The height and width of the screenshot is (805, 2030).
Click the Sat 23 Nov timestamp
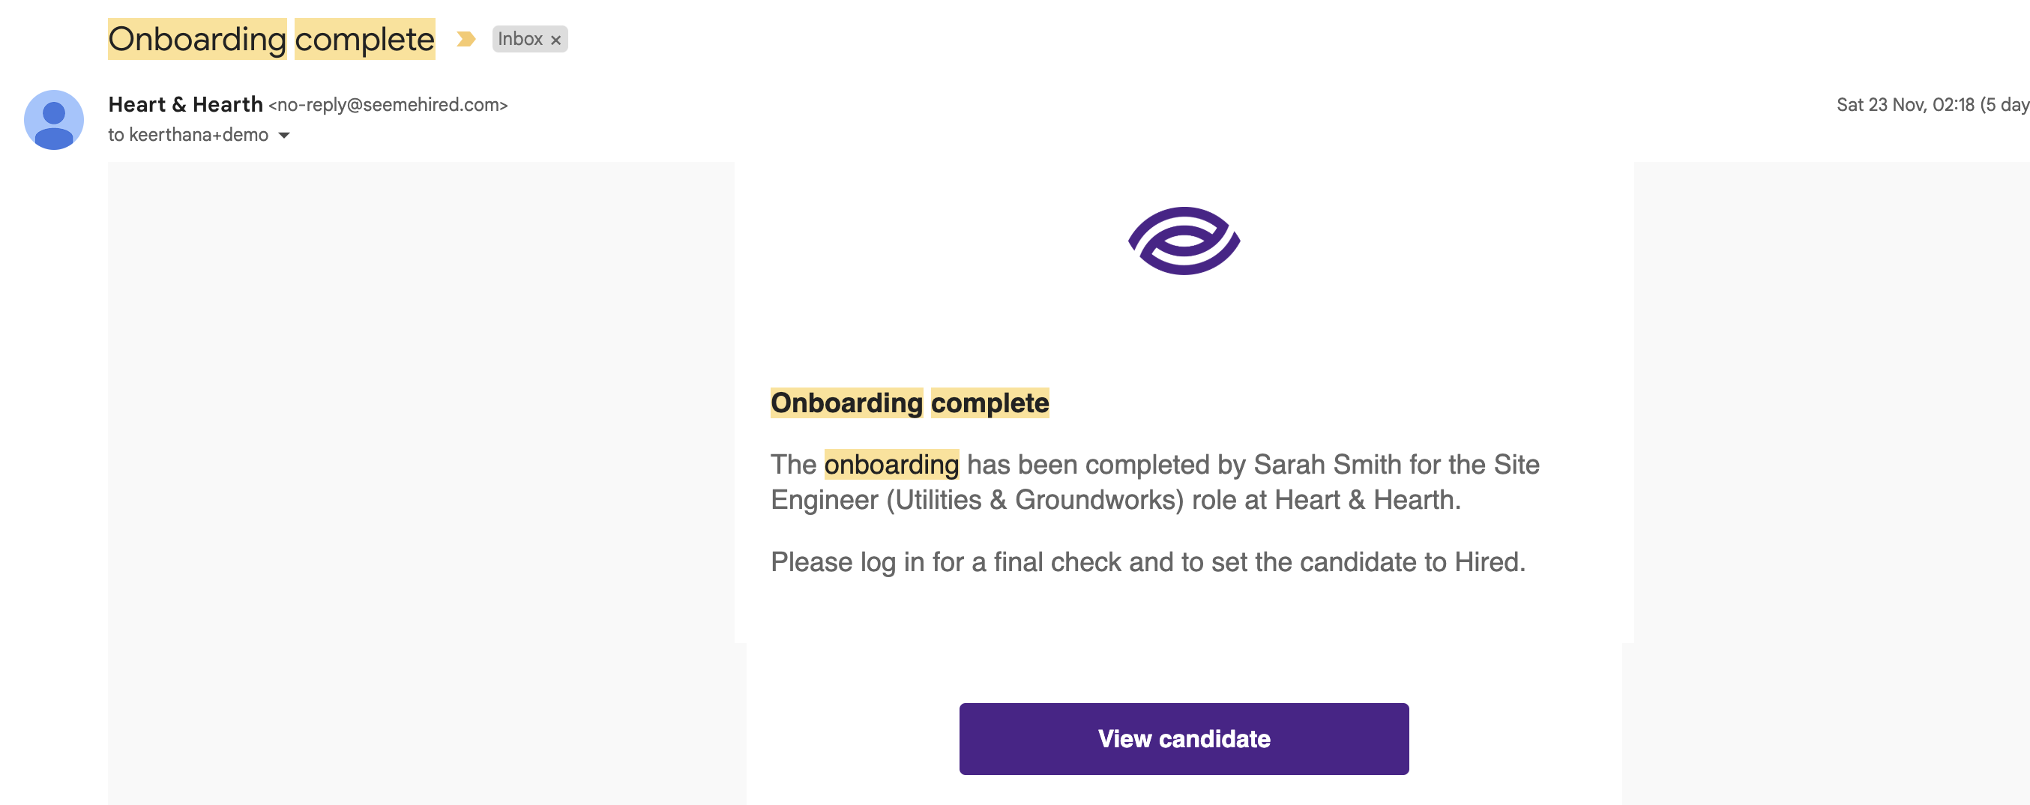coord(1933,105)
